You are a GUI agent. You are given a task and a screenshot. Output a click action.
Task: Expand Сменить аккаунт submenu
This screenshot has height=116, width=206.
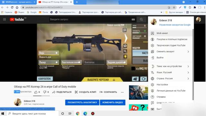pyautogui.click(x=170, y=52)
